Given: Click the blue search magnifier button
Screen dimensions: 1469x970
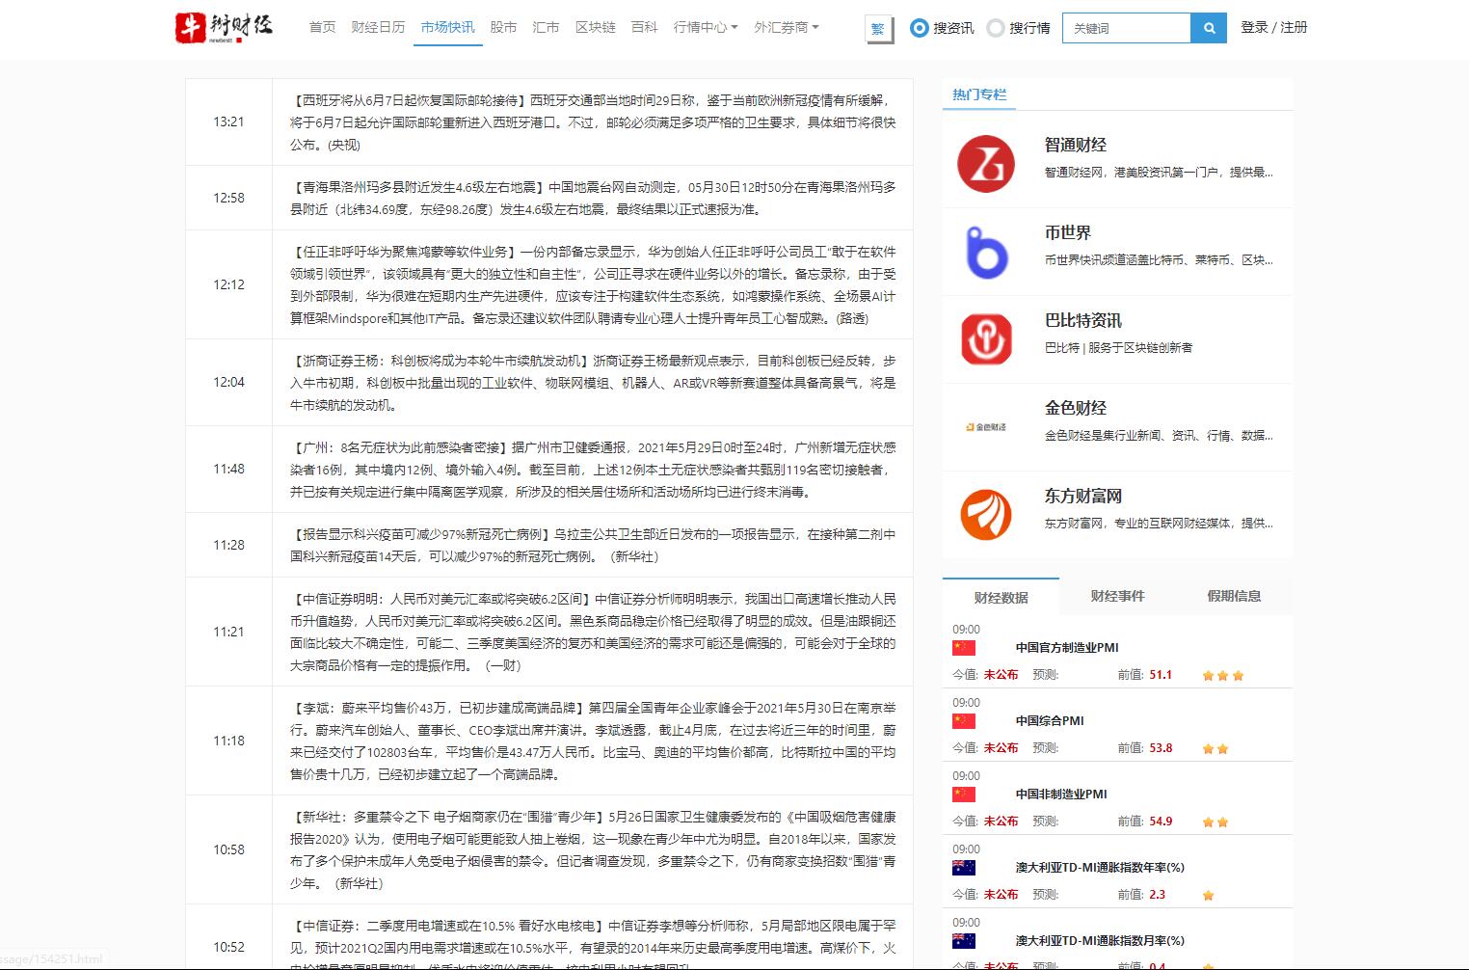Looking at the screenshot, I should (1209, 28).
